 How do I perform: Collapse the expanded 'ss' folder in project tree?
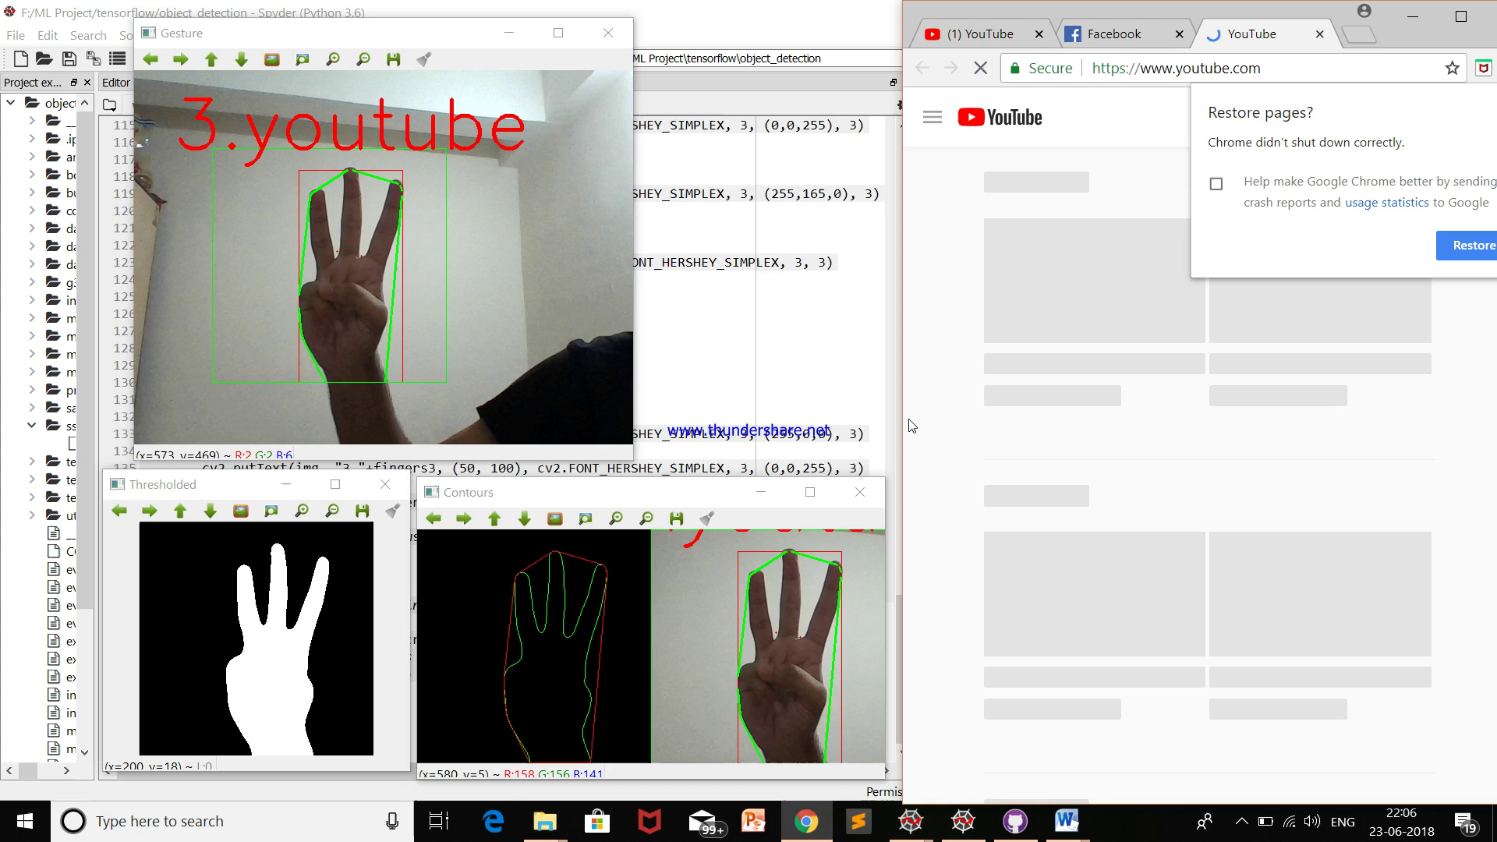32,426
